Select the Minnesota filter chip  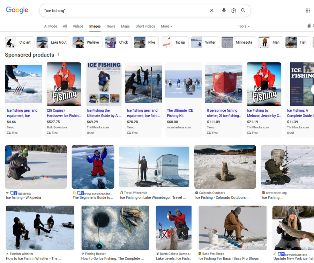pos(237,42)
